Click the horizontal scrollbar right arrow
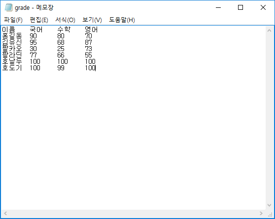The width and height of the screenshot is (275, 219). (x=261, y=214)
